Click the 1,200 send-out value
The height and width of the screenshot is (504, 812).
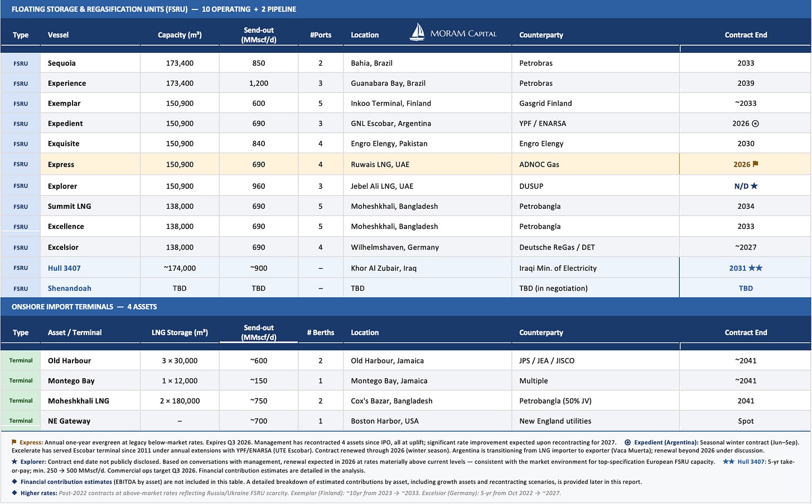click(259, 83)
